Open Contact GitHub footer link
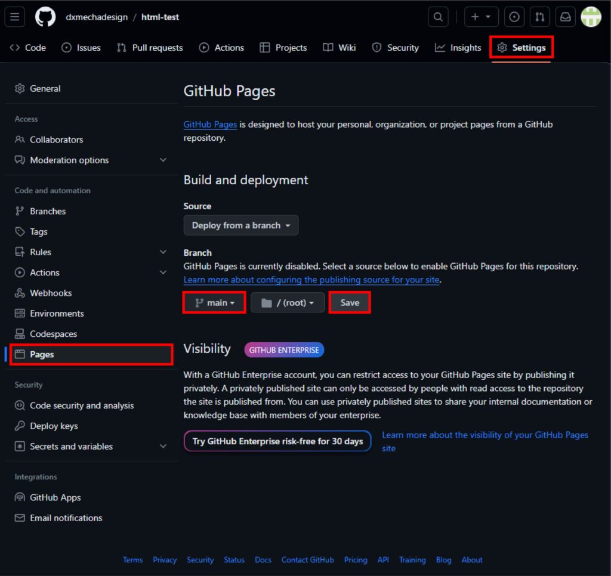The height and width of the screenshot is (576, 611). tap(308, 560)
